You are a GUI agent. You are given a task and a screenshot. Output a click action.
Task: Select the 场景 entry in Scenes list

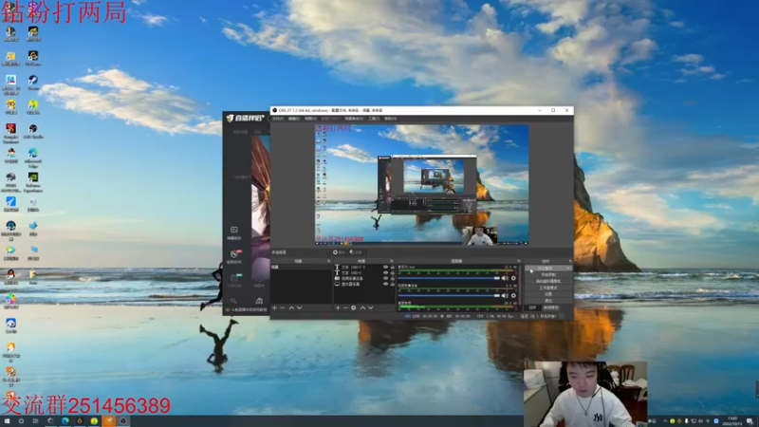301,267
